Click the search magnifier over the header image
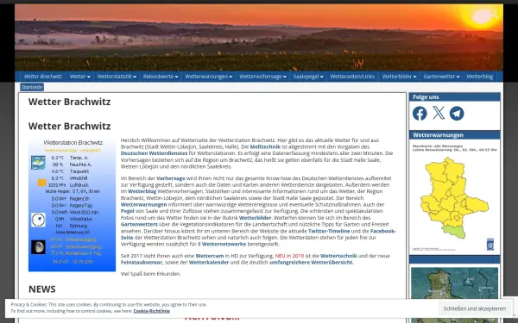Screen dimensions: 518x323 (494, 14)
